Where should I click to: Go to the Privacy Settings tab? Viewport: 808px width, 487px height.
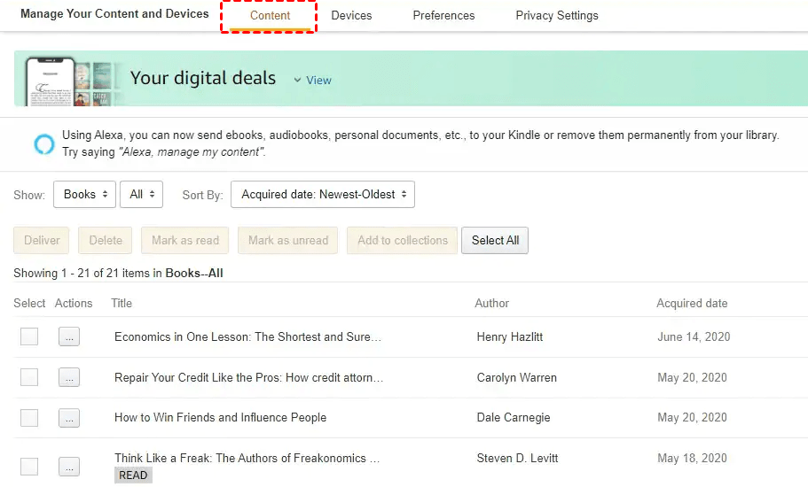coord(557,15)
